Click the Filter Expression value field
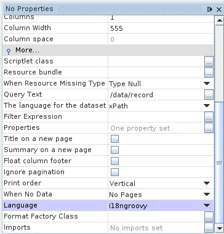 pos(156,117)
